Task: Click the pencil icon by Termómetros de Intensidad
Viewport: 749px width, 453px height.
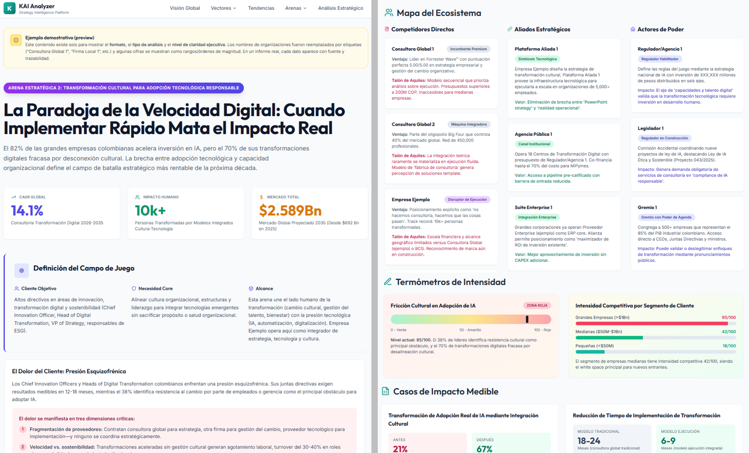Action: [x=388, y=282]
